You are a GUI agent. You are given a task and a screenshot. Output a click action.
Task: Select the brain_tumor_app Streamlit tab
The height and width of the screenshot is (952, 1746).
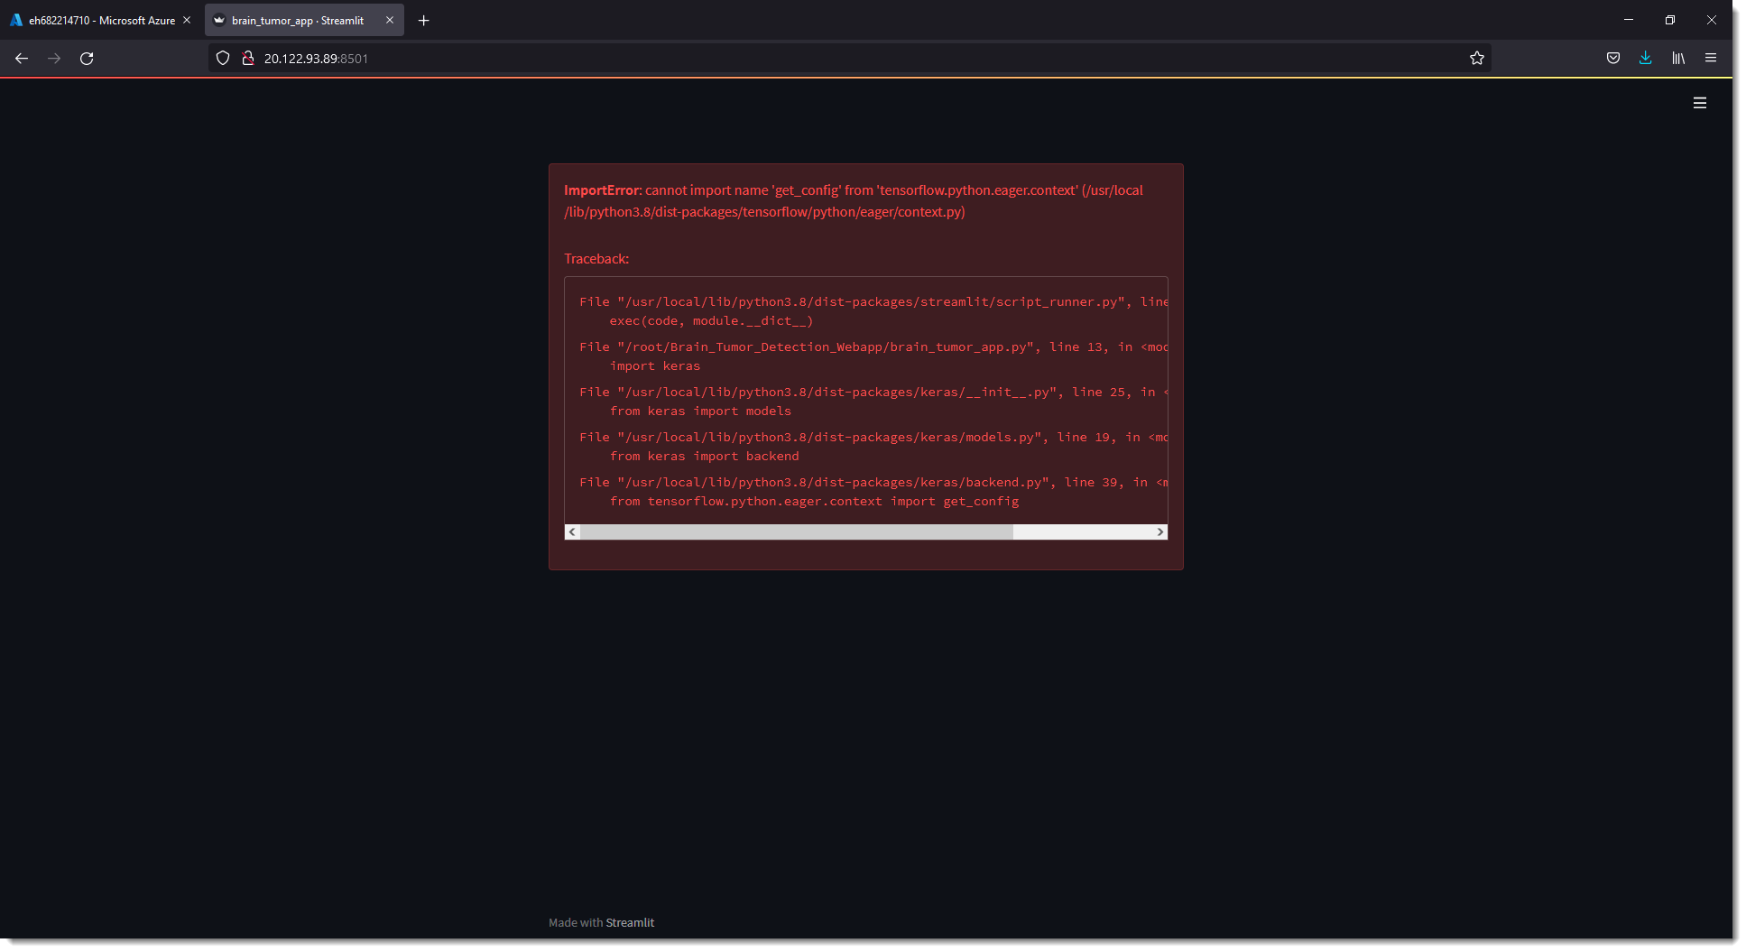(298, 20)
